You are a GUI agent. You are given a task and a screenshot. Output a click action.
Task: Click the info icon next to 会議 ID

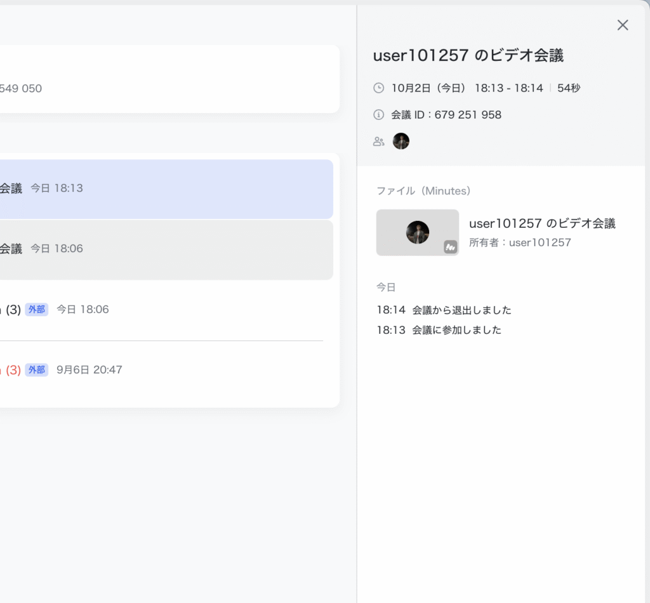tap(379, 115)
